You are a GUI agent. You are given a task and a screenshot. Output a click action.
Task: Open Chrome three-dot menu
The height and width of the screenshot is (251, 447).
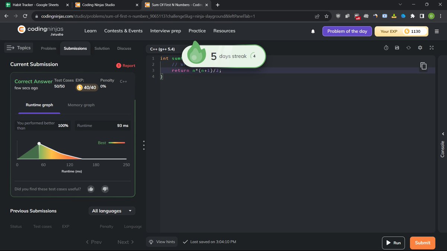[x=441, y=16]
